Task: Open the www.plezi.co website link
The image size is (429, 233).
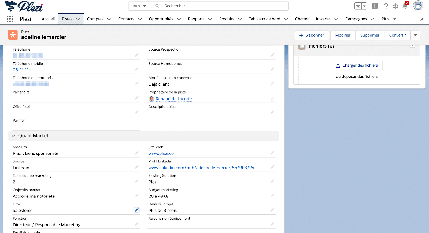Action: click(161, 153)
